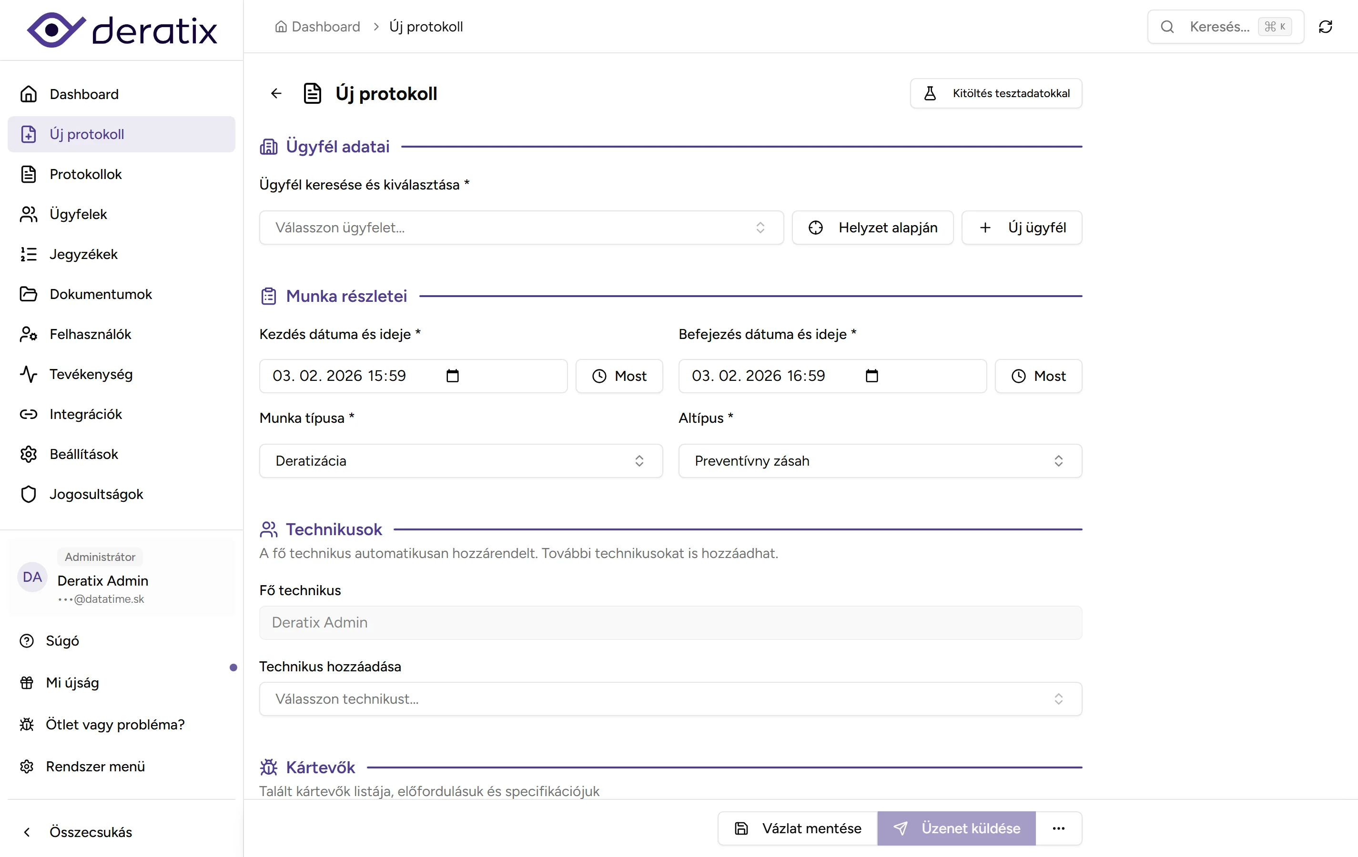
Task: Click Most next to the start date
Action: pos(618,376)
